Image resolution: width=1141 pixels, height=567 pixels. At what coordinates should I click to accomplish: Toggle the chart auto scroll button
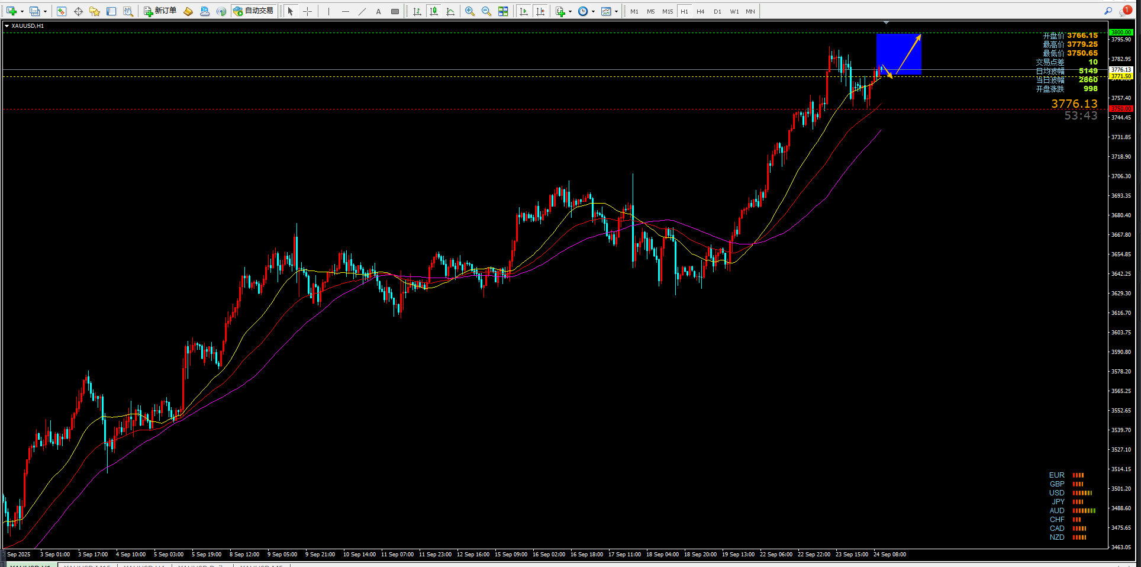click(524, 11)
